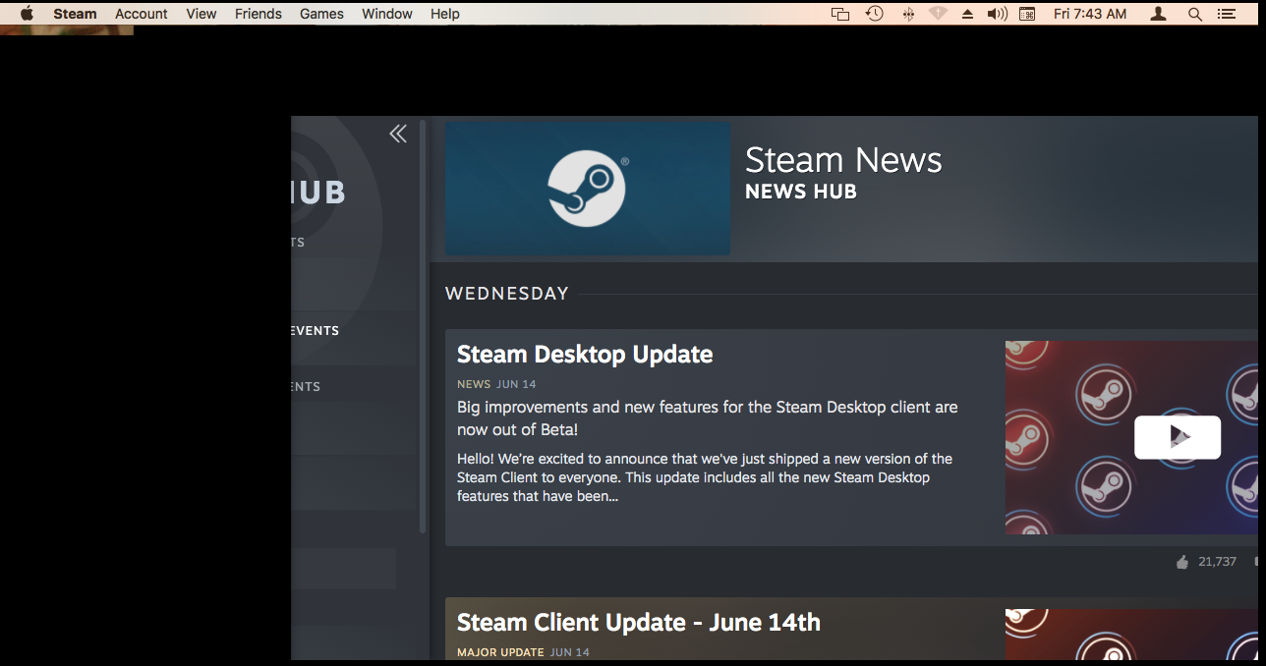Screen dimensions: 1266x666
Task: Collapse the sidebar with the double-chevron
Action: tap(398, 133)
